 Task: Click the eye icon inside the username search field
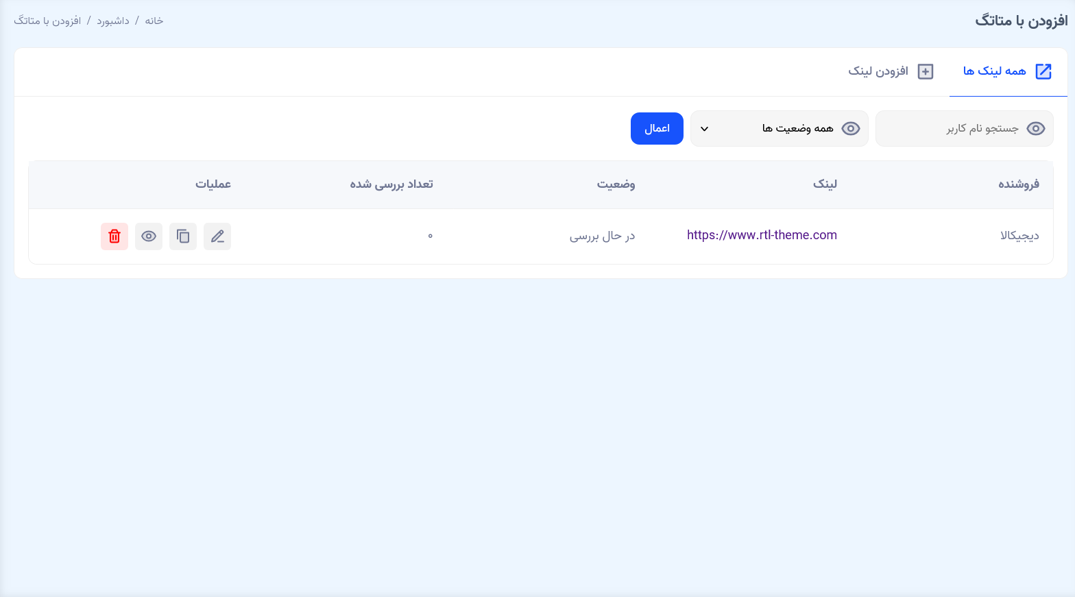tap(1035, 129)
